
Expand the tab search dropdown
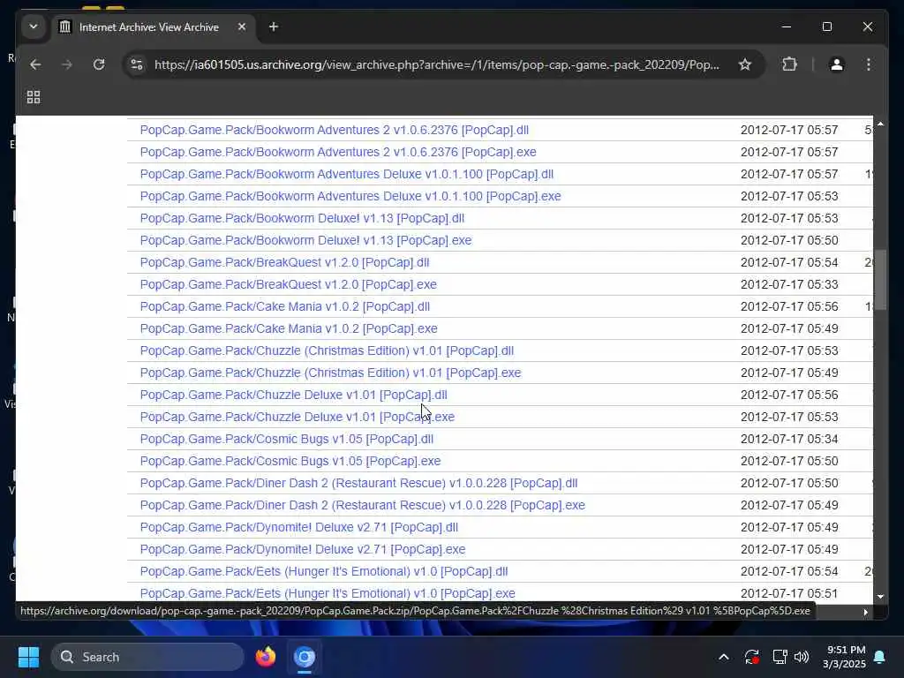[34, 26]
